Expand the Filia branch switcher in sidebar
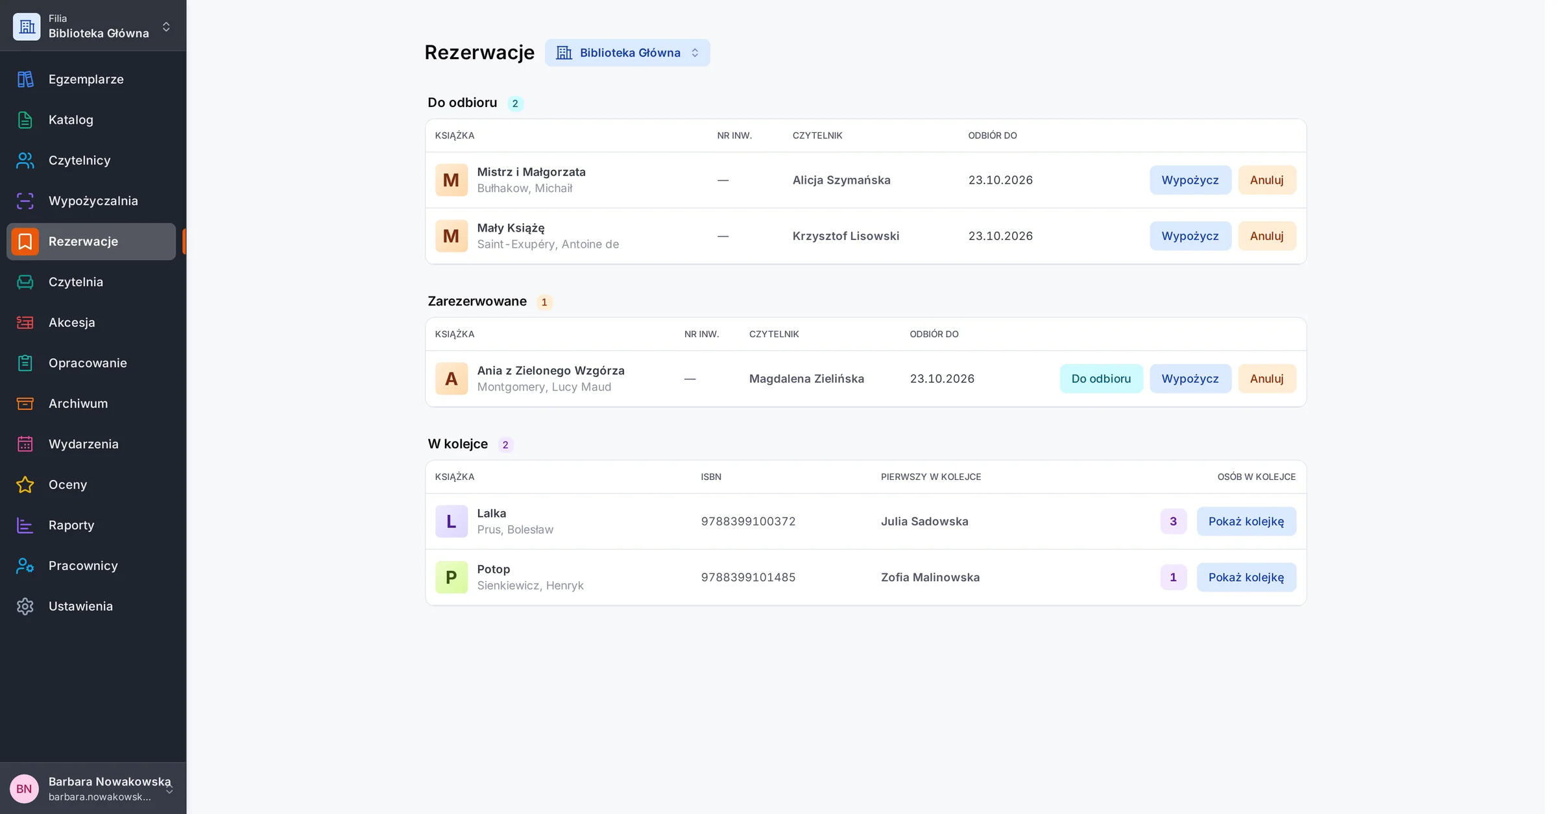Viewport: 1557px width, 814px height. click(93, 26)
